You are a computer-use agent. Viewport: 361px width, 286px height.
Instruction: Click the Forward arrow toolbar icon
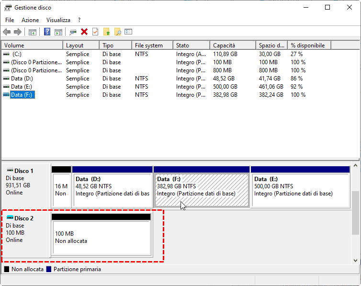click(18, 32)
